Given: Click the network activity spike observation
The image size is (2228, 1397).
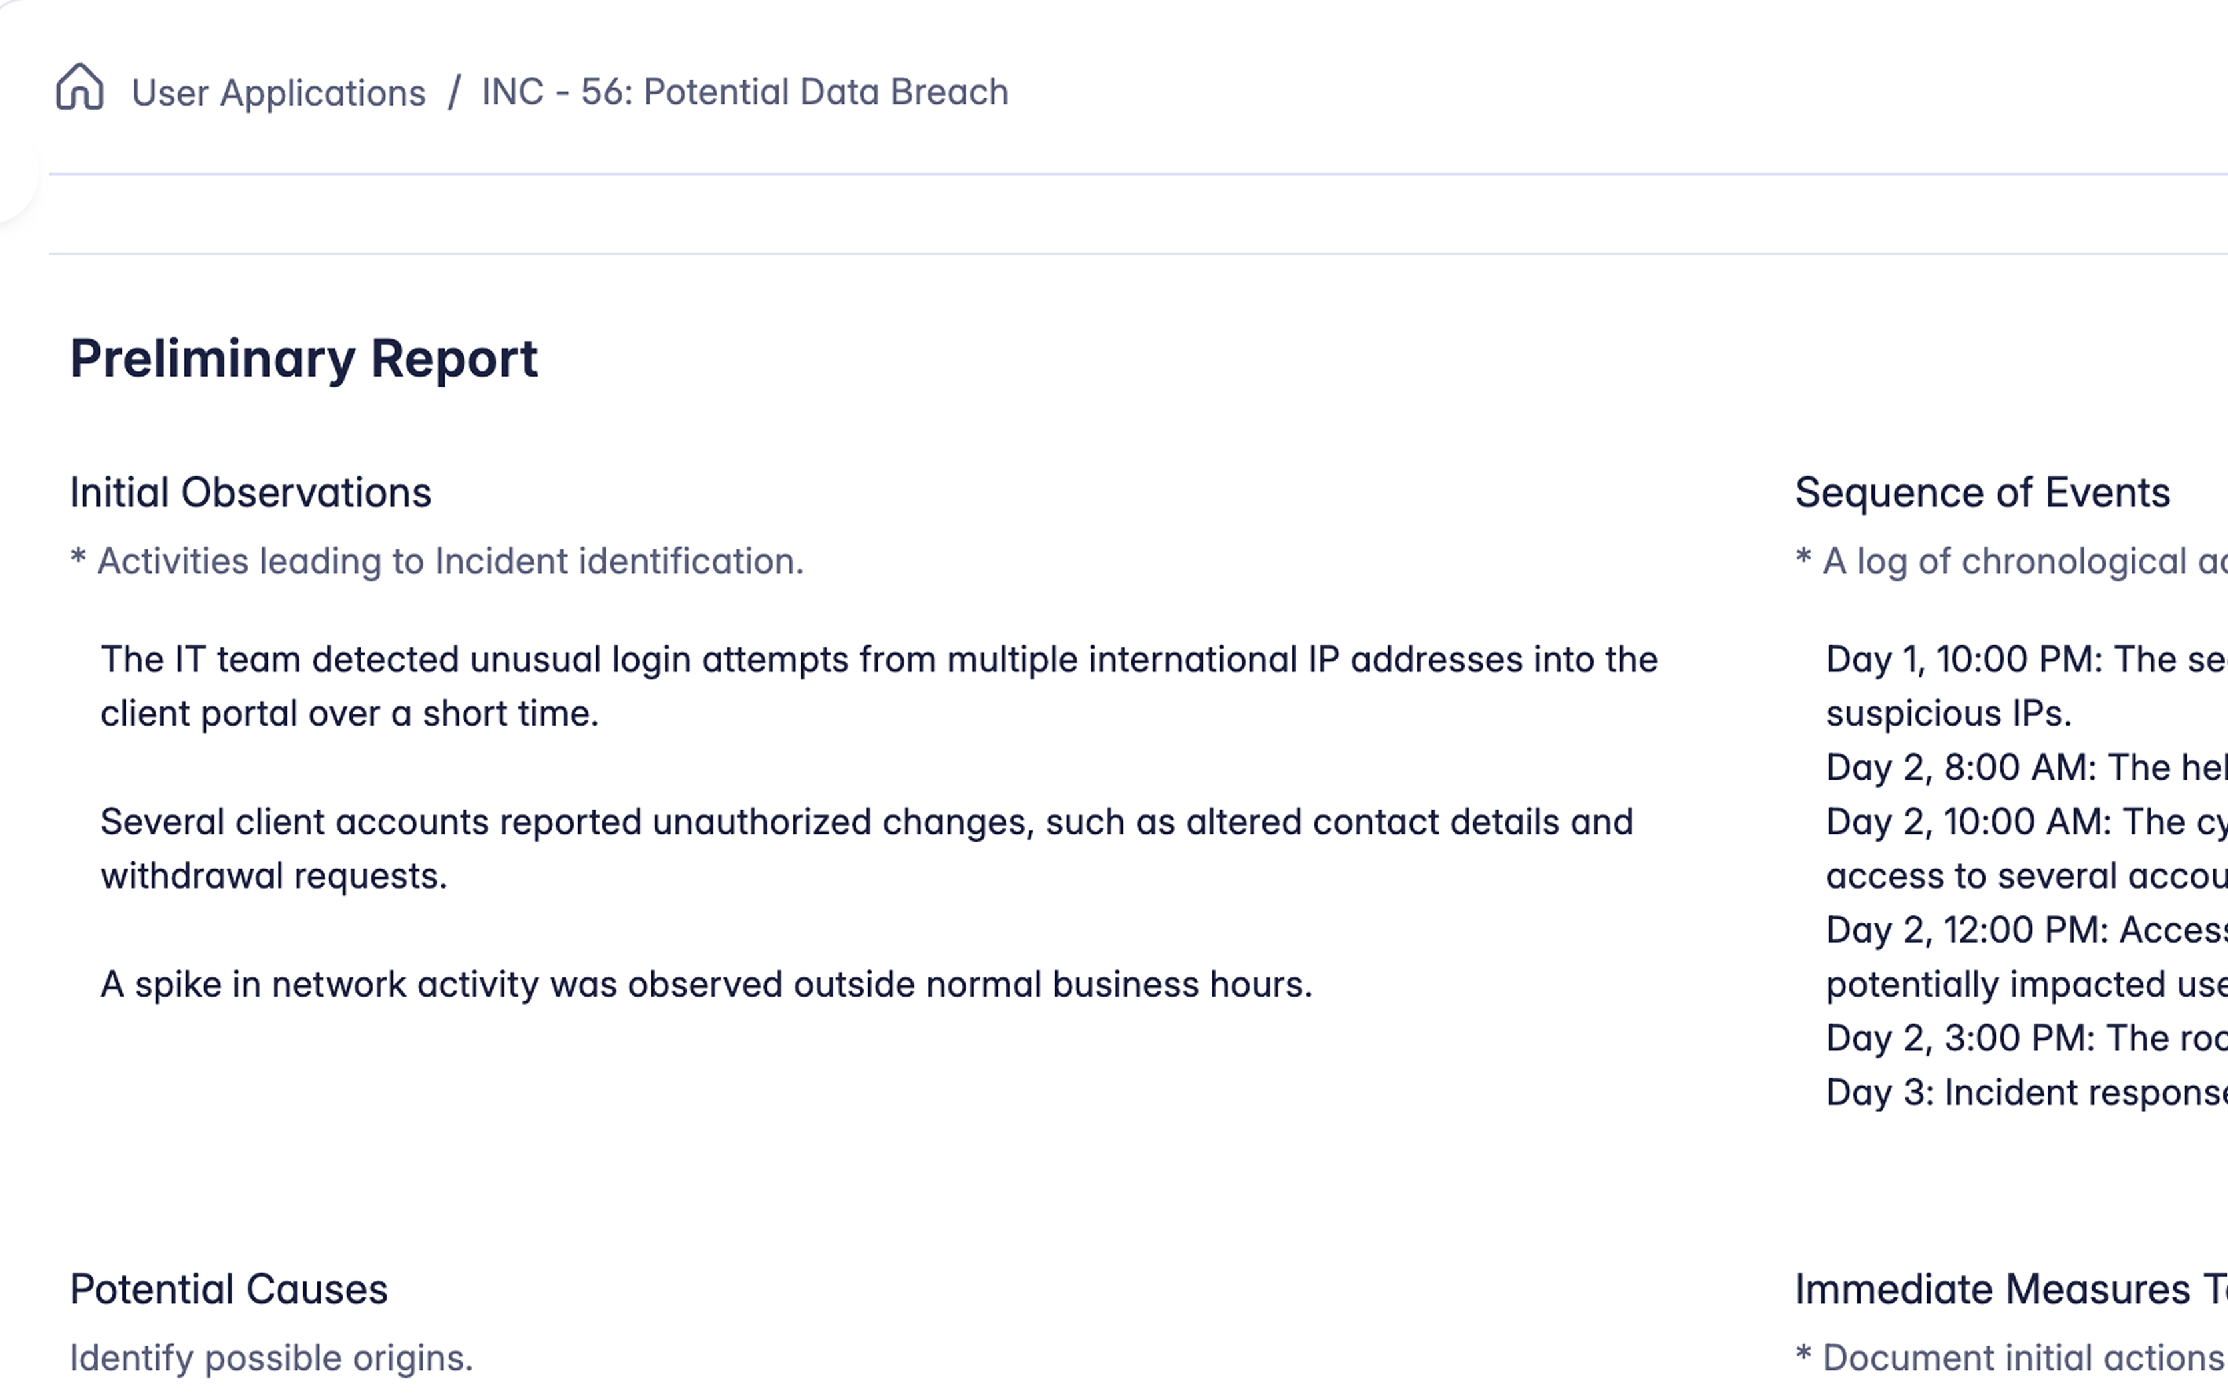Looking at the screenshot, I should 706,985.
